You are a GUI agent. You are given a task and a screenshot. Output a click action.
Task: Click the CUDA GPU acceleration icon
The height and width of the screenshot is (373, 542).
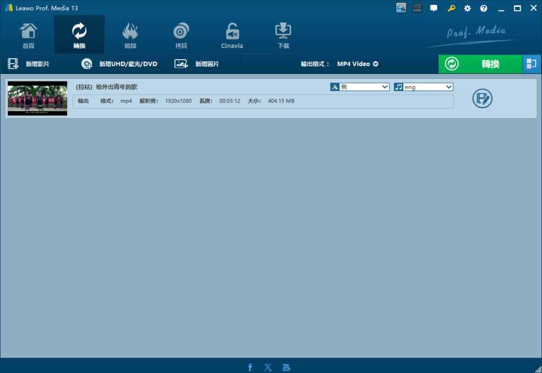417,8
